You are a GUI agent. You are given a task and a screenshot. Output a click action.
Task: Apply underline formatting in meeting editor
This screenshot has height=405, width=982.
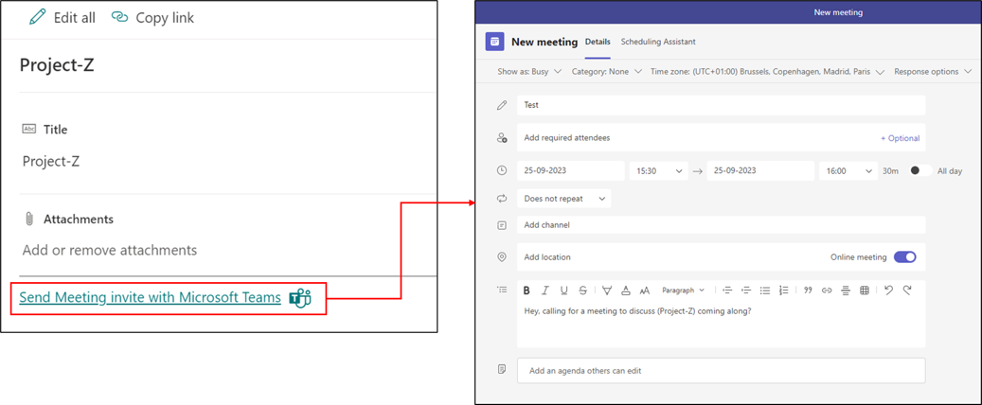564,291
